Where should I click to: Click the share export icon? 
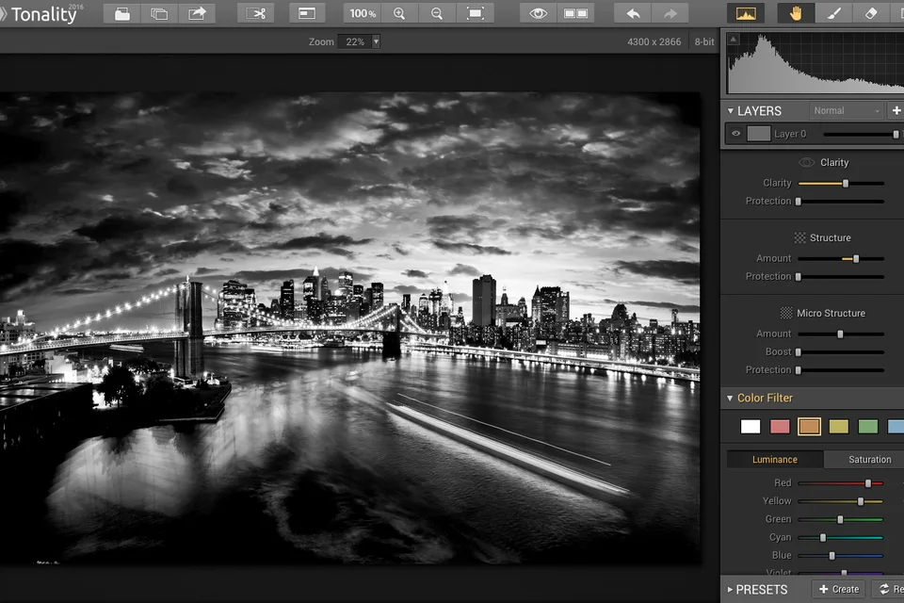(197, 13)
